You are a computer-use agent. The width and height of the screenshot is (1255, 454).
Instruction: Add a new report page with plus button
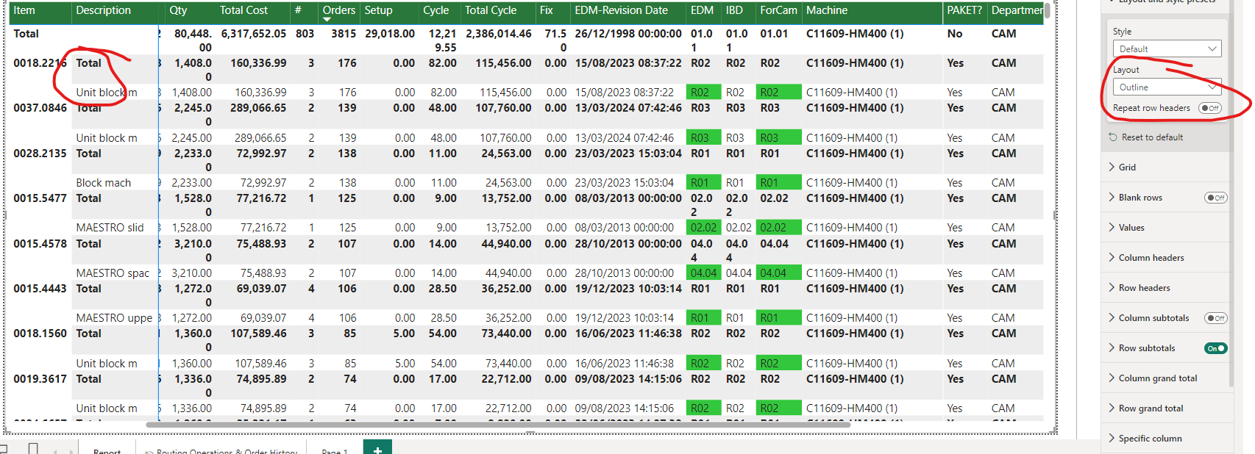377,448
